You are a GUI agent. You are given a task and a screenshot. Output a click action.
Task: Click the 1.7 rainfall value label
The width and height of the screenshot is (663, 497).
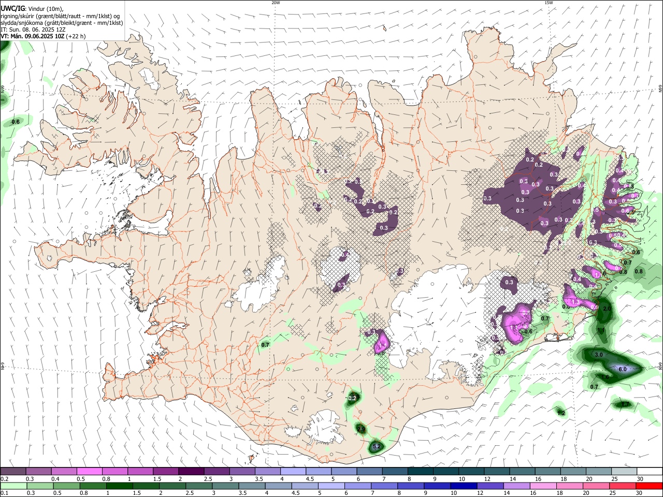coord(625,404)
